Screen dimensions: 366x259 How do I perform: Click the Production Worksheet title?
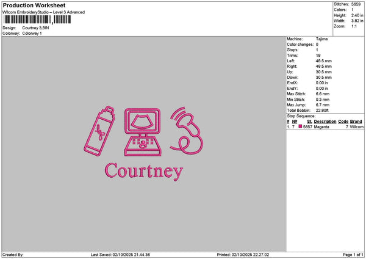[34, 5]
